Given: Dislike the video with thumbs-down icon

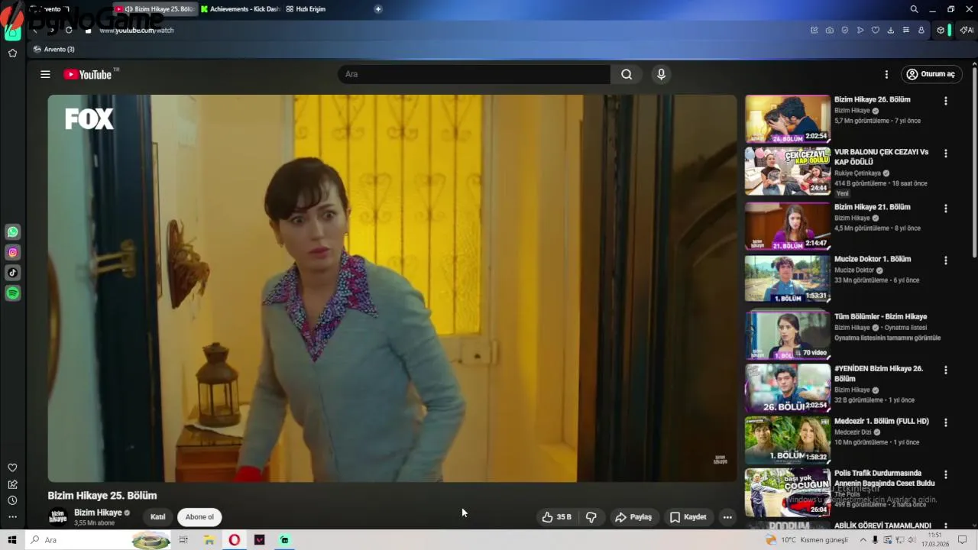Looking at the screenshot, I should pyautogui.click(x=591, y=517).
